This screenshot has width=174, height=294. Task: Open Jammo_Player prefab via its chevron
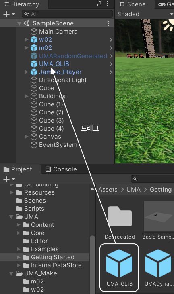(111, 72)
